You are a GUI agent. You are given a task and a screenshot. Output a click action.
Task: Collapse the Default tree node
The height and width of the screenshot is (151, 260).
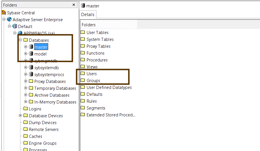tap(9, 26)
